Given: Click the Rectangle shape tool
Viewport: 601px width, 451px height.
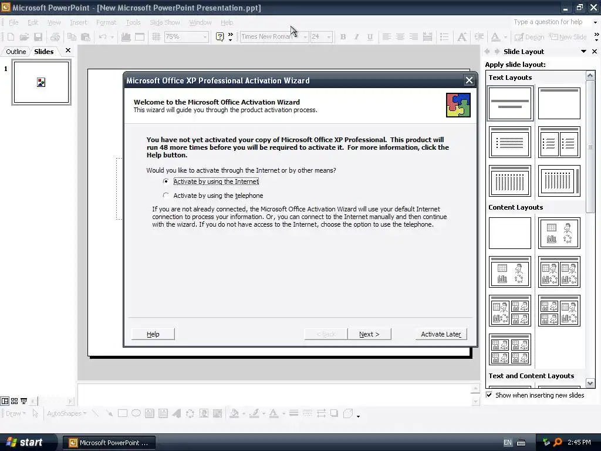Looking at the screenshot, I should [123, 413].
